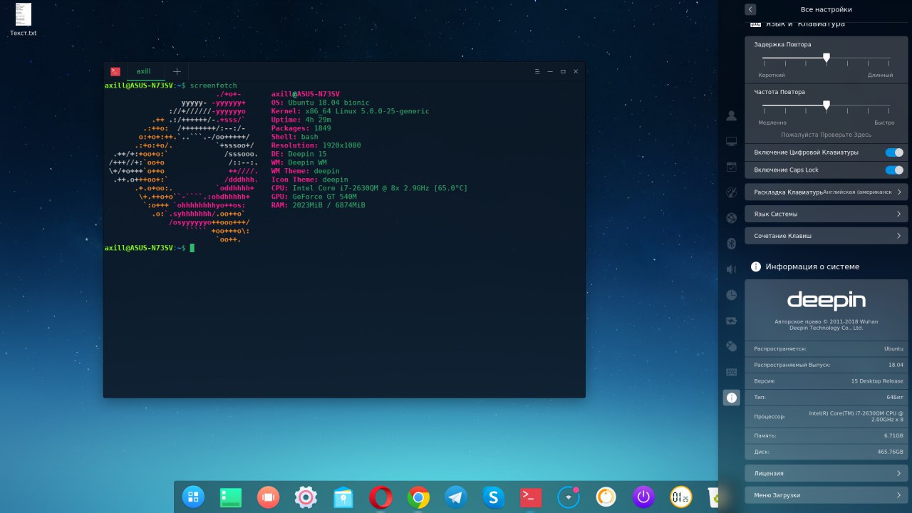Viewport: 912px width, 513px height.
Task: Click the Все настройки header title
Action: click(826, 9)
